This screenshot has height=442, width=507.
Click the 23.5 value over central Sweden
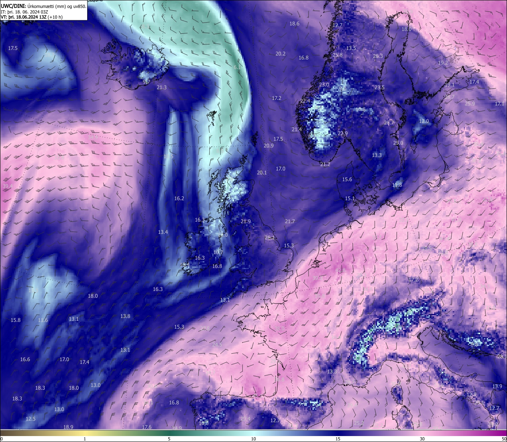[379, 88]
